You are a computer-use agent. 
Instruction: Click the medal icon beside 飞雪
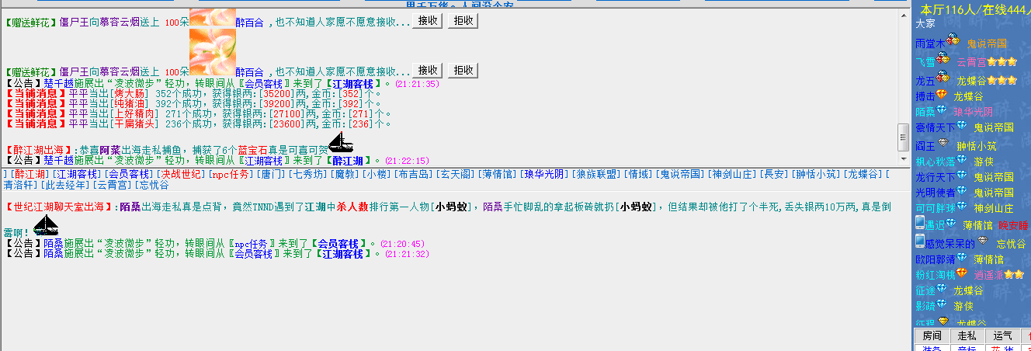(x=943, y=59)
